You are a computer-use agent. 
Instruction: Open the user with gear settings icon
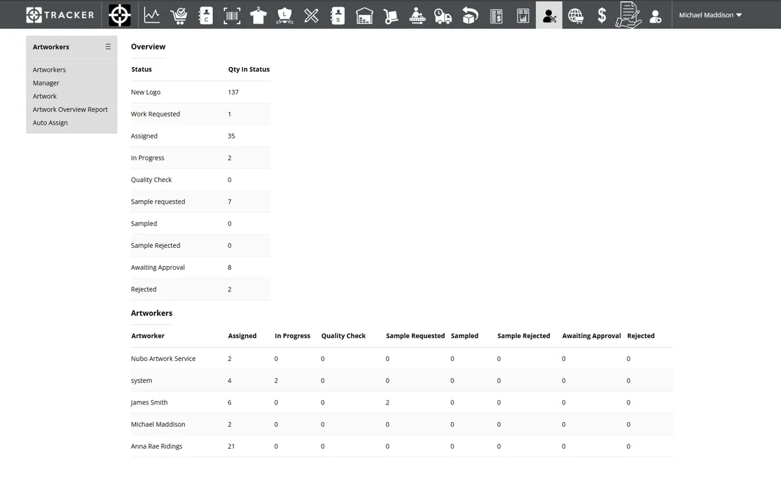(x=656, y=16)
